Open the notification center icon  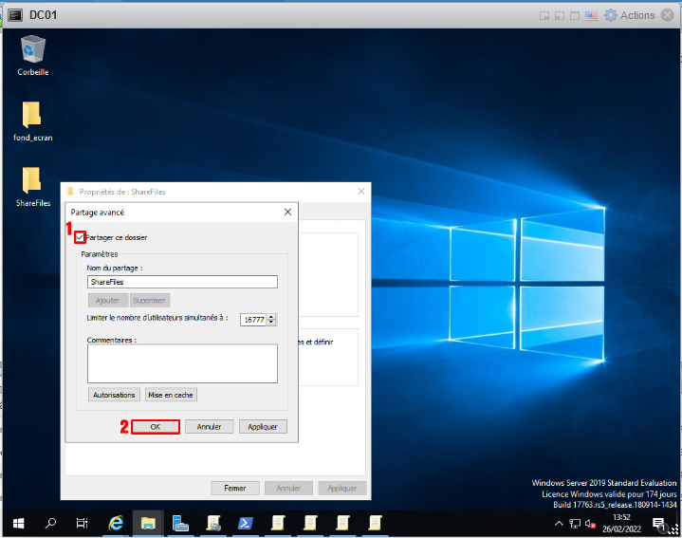click(x=658, y=523)
